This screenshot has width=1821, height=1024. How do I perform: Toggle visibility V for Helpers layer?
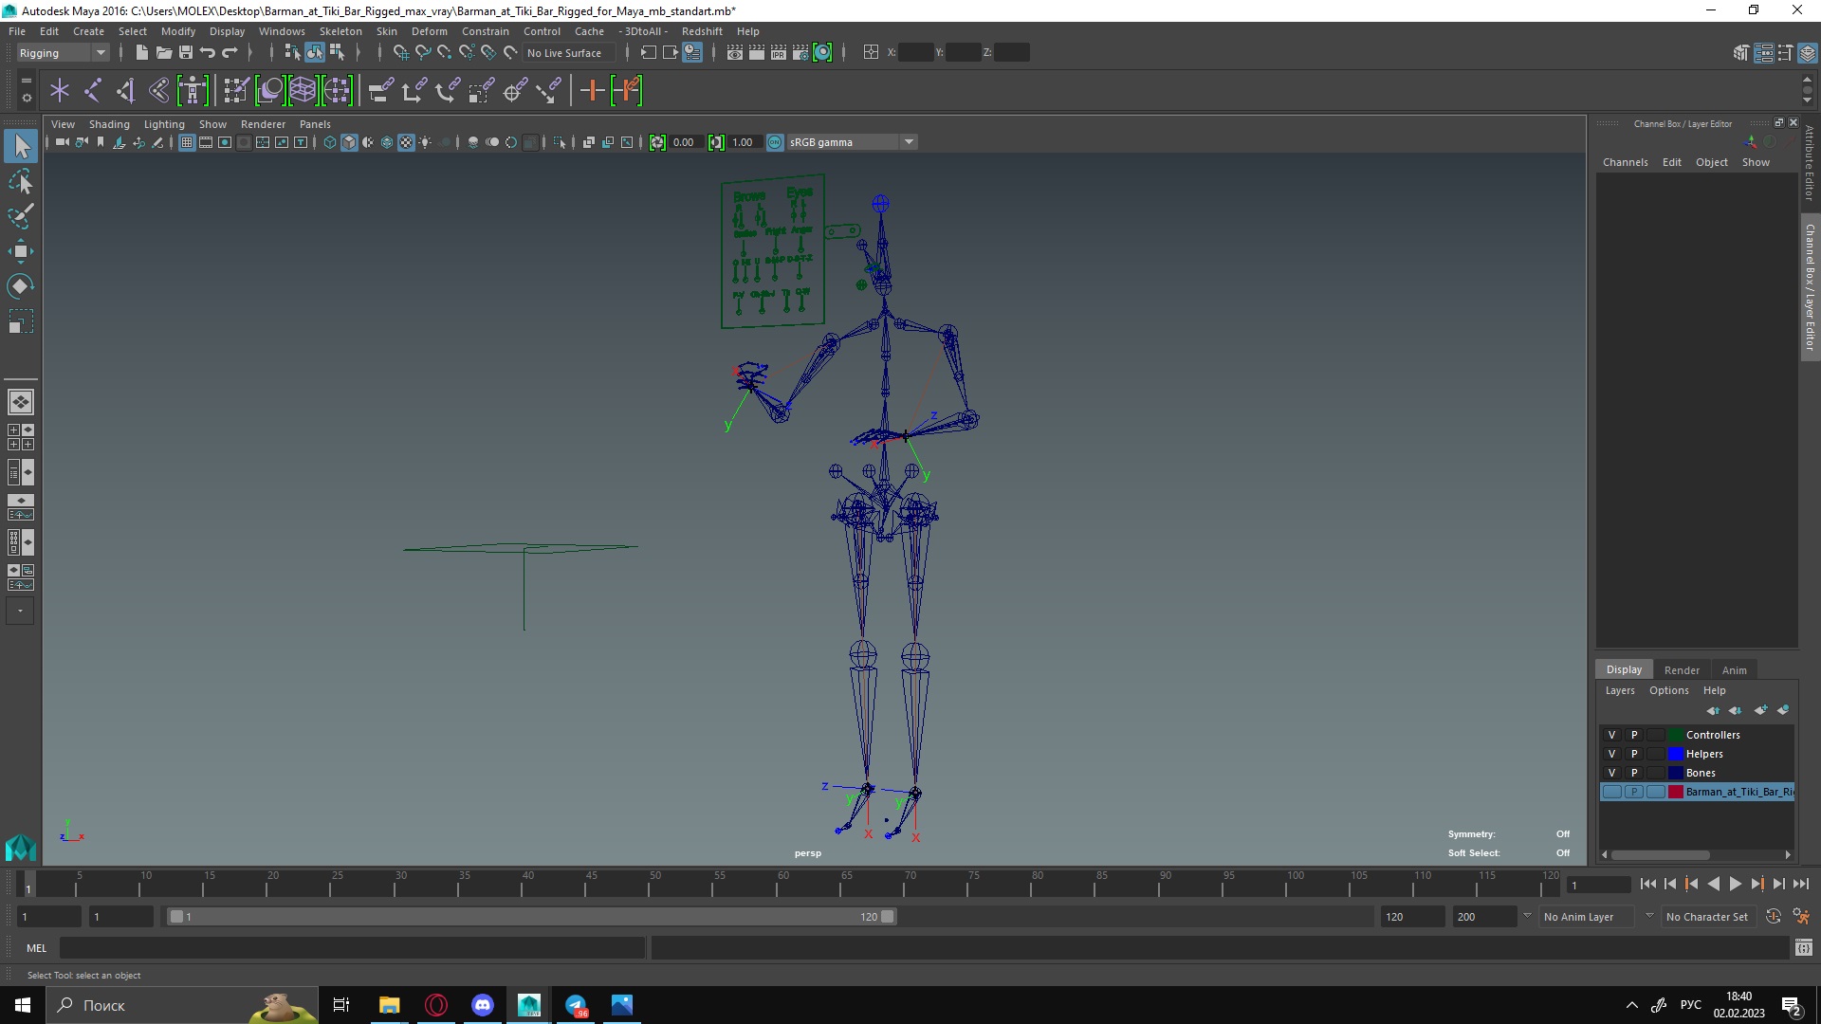point(1612,753)
